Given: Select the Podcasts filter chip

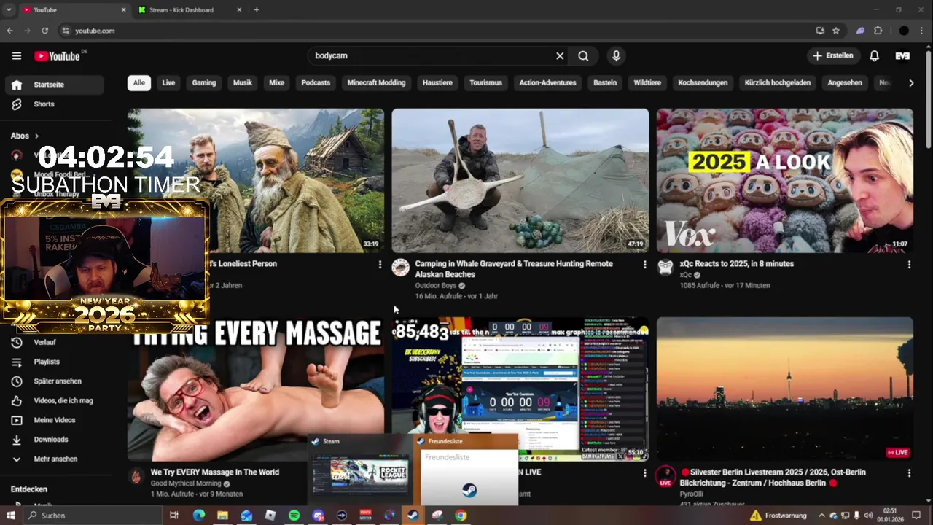Looking at the screenshot, I should coord(316,82).
